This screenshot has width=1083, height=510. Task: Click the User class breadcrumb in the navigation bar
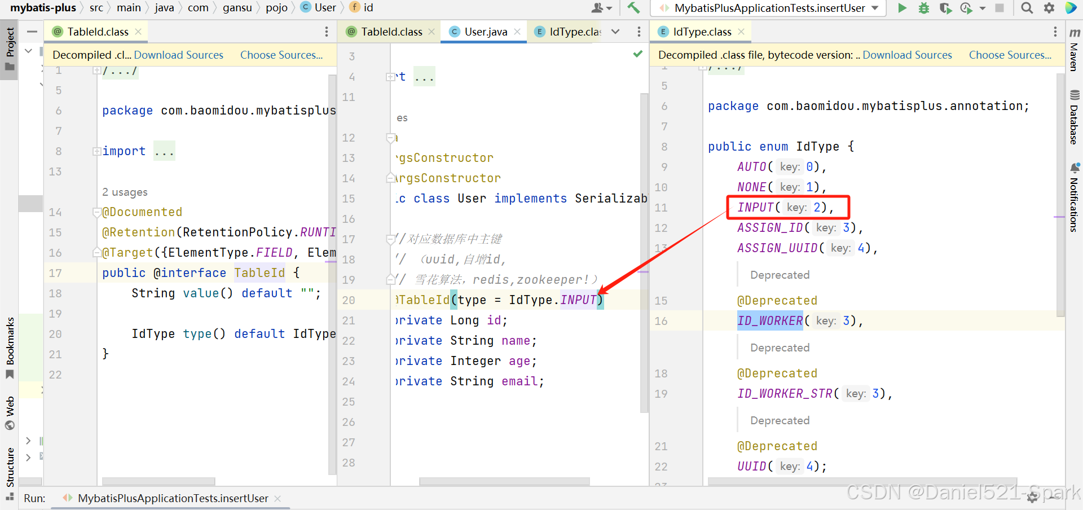pyautogui.click(x=319, y=8)
